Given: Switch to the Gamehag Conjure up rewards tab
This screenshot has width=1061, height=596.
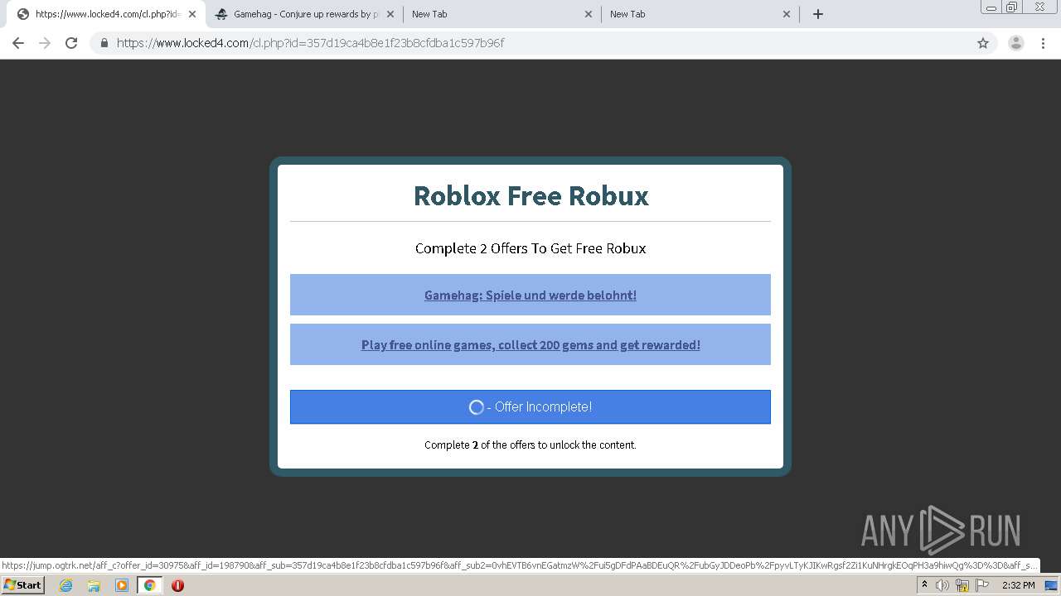Looking at the screenshot, I should [304, 14].
